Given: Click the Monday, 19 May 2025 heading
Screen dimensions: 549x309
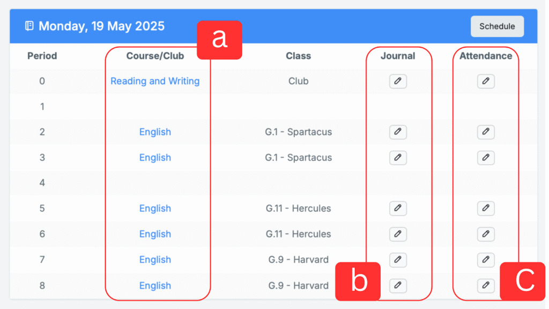Looking at the screenshot, I should pyautogui.click(x=101, y=26).
